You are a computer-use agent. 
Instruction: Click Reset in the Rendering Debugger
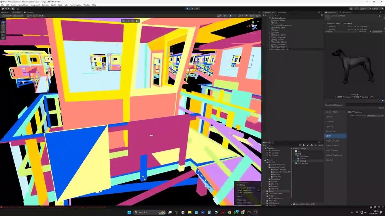(381, 108)
